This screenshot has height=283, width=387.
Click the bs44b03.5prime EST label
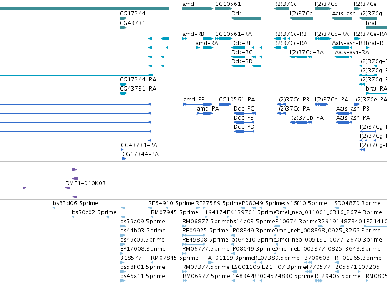[143, 231]
